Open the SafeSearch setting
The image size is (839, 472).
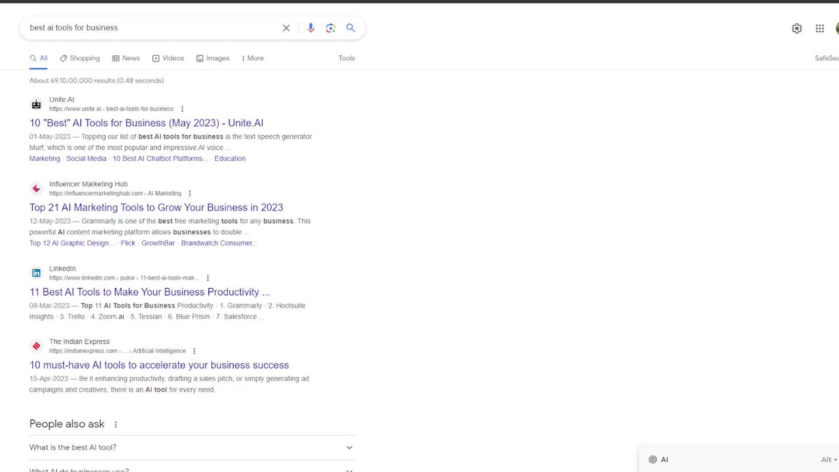pos(826,58)
